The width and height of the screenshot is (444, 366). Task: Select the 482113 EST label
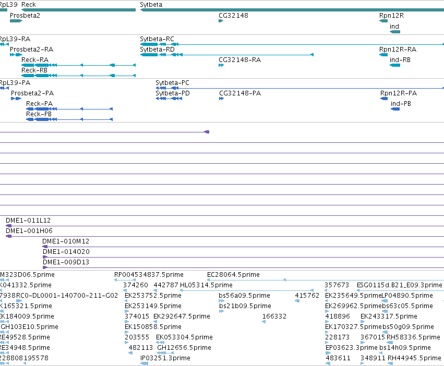(x=141, y=348)
